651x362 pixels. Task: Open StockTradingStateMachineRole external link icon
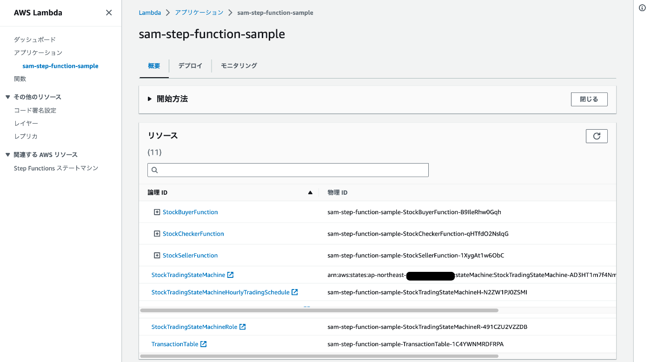point(242,327)
